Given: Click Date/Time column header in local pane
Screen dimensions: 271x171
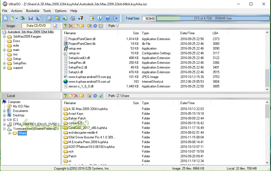Looking at the screenshot, I should point(194,103).
